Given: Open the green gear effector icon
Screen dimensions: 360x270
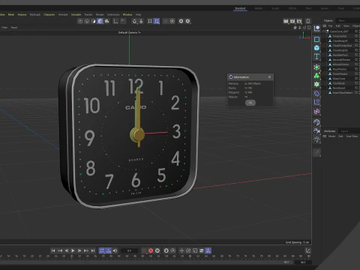Looking at the screenshot, I should pyautogui.click(x=316, y=85).
